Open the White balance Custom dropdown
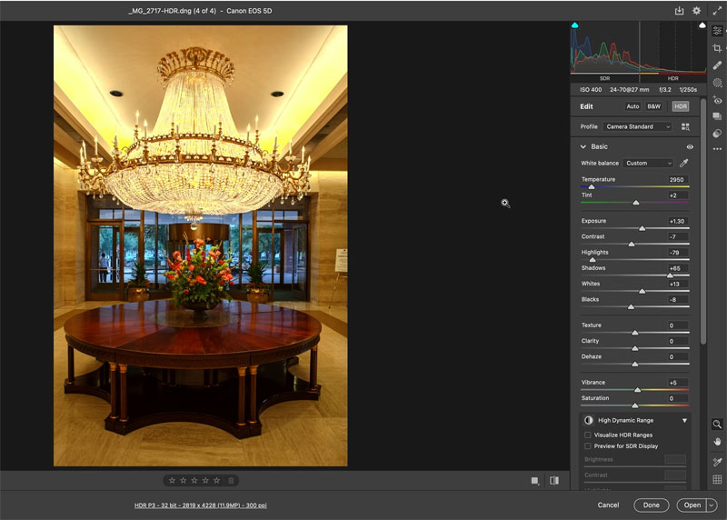Viewport: 727px width, 520px height. coord(648,163)
